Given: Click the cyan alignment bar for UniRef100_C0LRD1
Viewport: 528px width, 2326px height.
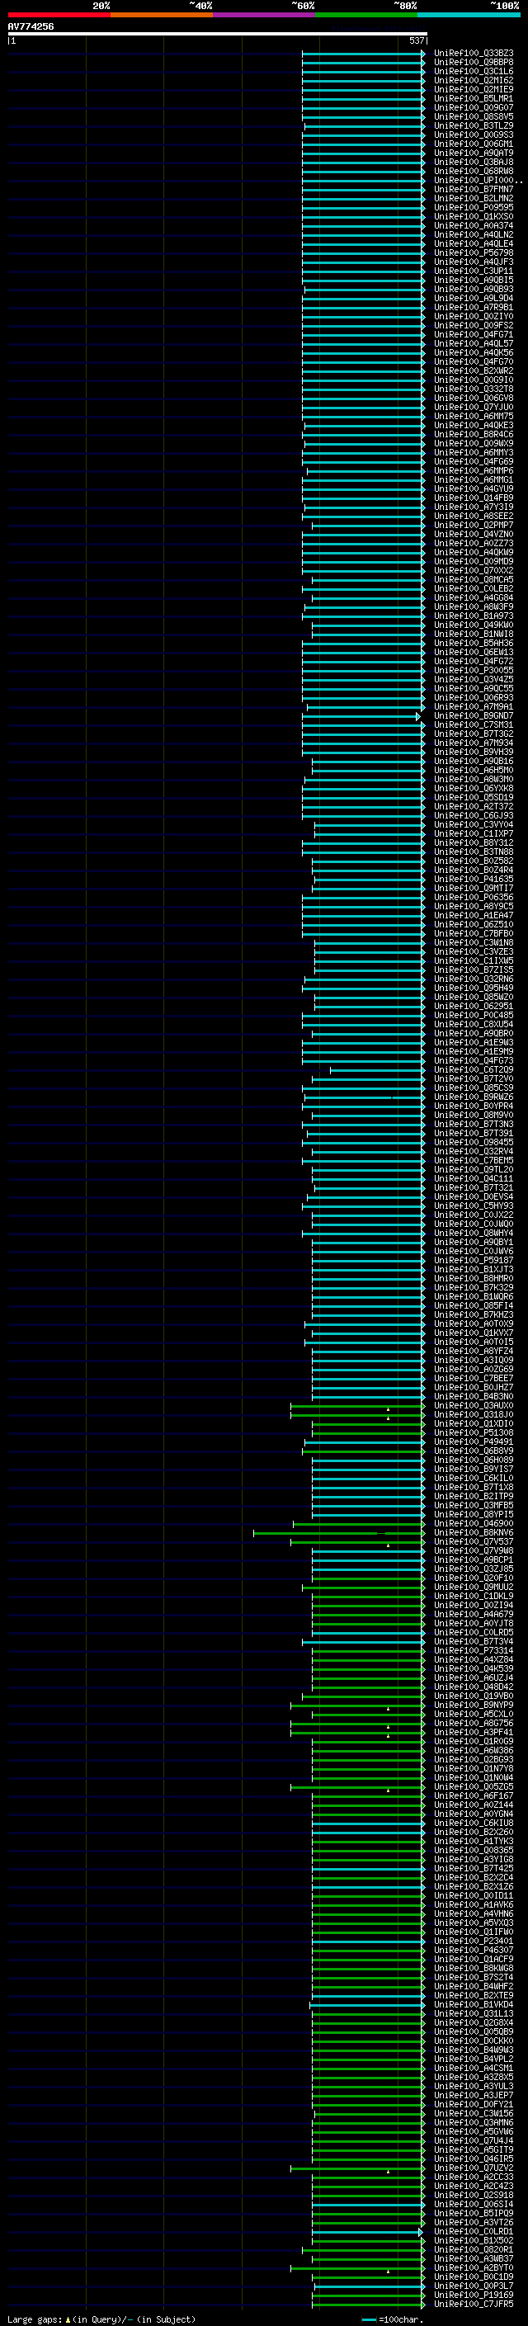Looking at the screenshot, I should [368, 2231].
